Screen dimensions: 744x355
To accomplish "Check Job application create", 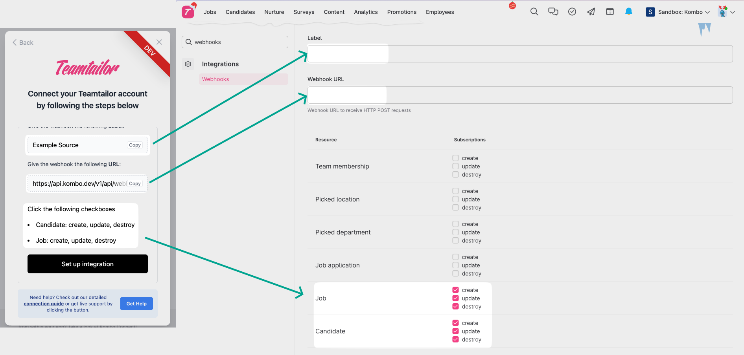I will coord(455,257).
